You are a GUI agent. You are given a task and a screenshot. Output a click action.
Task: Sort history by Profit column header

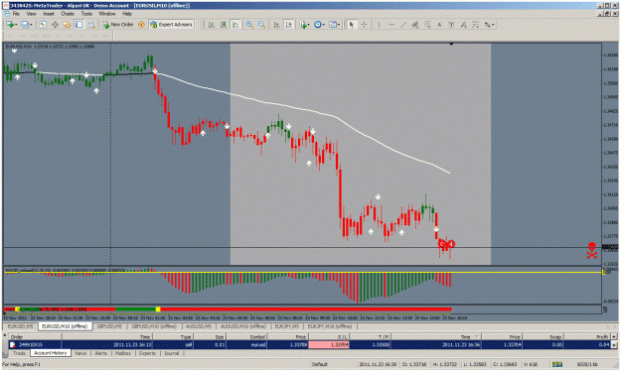pos(587,337)
